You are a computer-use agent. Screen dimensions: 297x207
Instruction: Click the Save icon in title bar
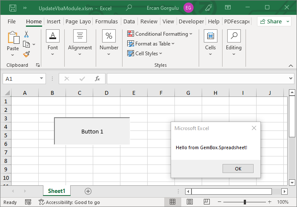(13, 8)
